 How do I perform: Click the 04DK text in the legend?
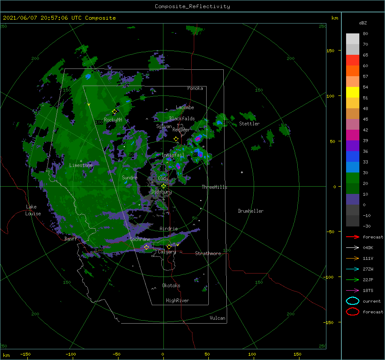click(x=368, y=248)
